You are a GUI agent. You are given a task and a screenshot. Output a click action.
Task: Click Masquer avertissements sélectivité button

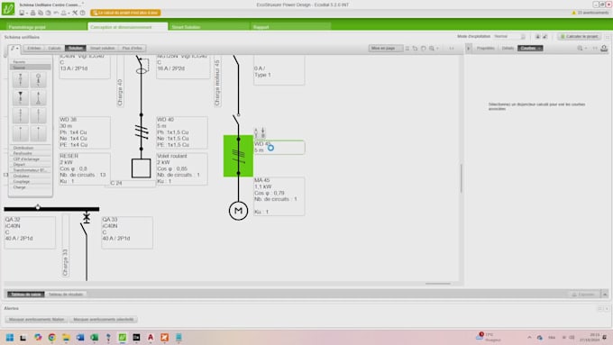pyautogui.click(x=103, y=320)
